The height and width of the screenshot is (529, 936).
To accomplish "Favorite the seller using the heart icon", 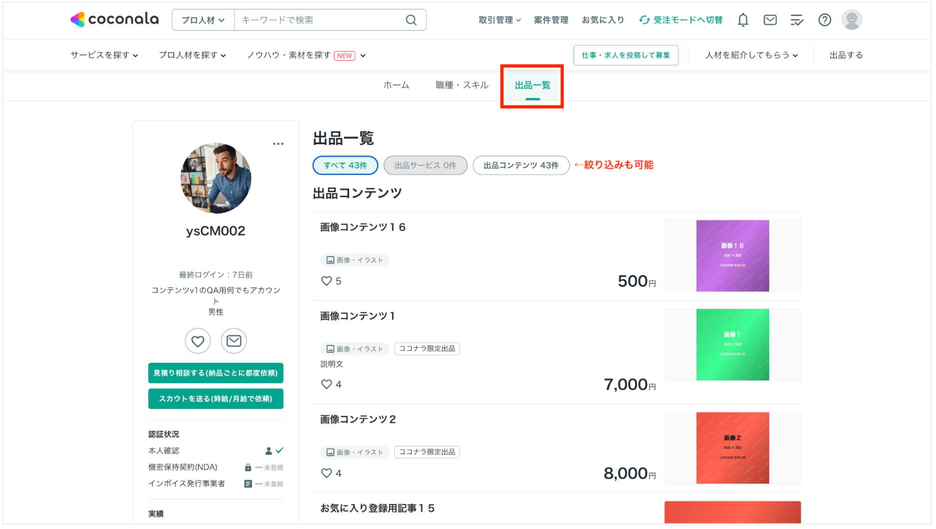I will click(198, 341).
